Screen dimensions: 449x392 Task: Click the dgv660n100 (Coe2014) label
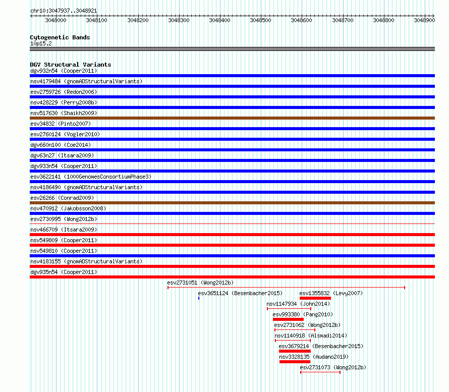pyautogui.click(x=61, y=145)
